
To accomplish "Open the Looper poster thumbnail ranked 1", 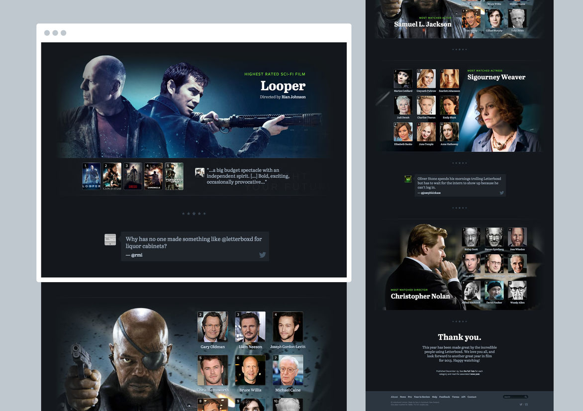I will [91, 176].
